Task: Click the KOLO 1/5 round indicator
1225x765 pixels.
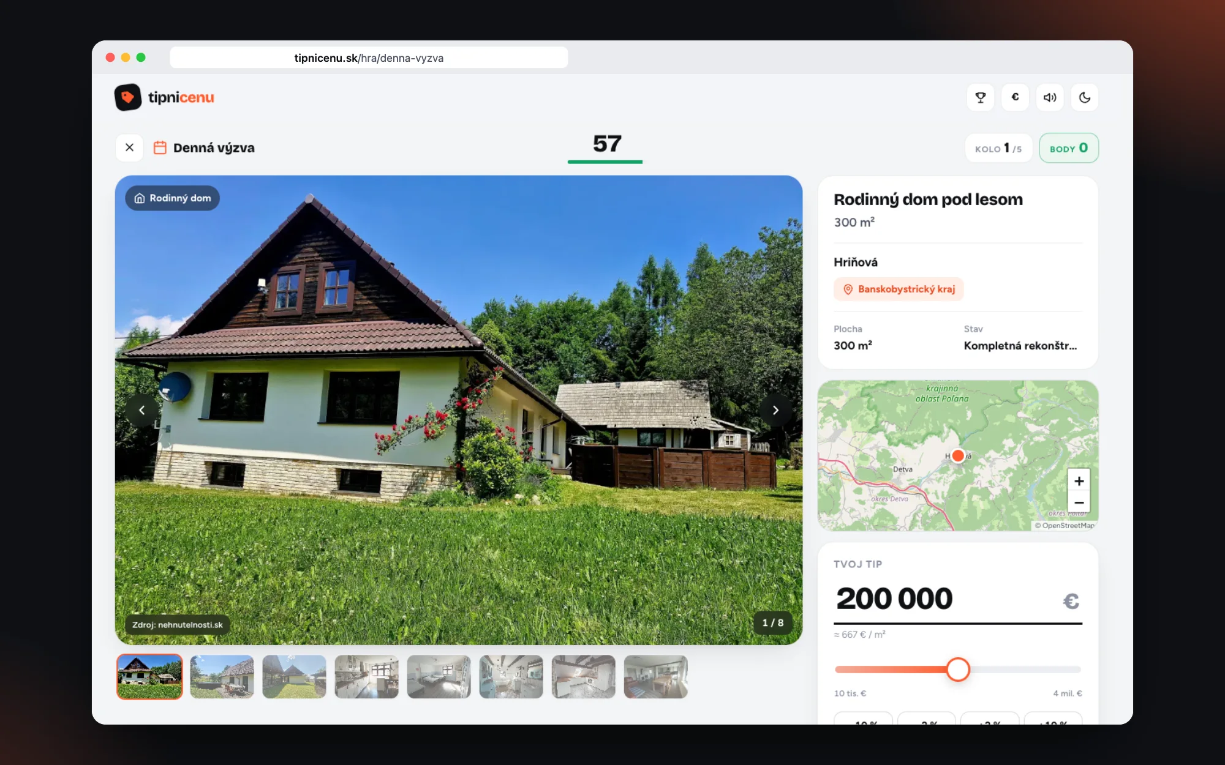Action: 998,148
